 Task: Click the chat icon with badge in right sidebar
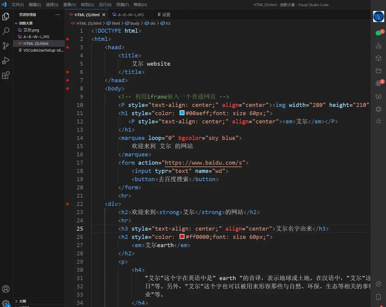coord(378,33)
